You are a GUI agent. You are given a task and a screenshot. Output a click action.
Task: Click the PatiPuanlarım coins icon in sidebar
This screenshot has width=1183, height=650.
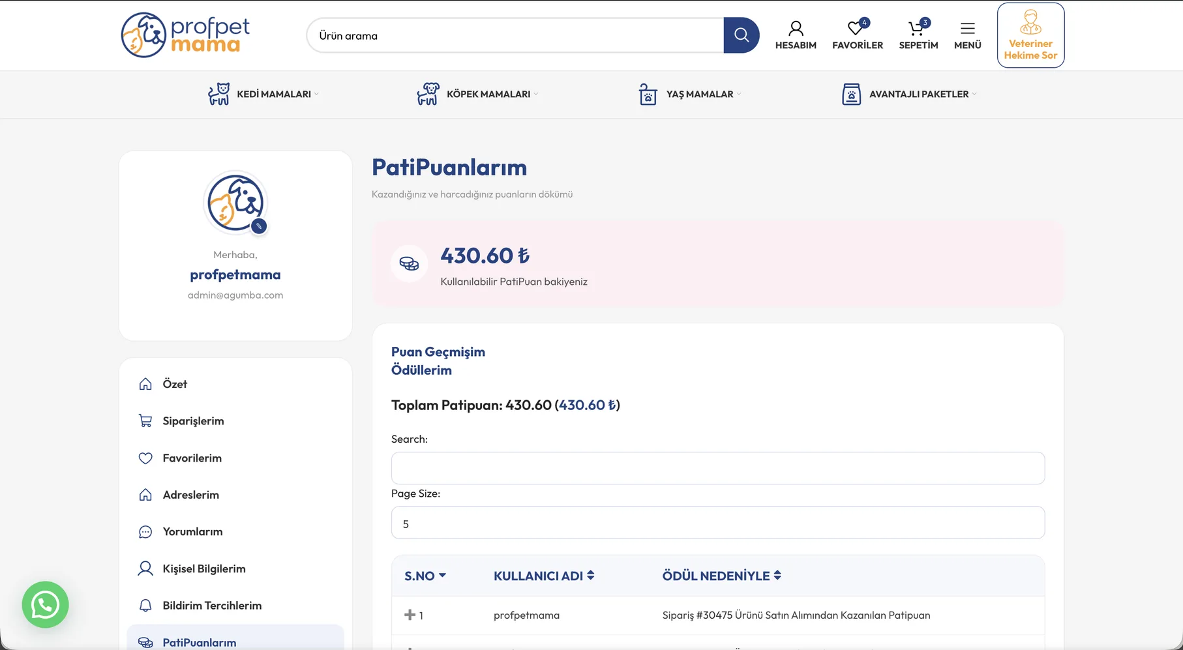[145, 643]
